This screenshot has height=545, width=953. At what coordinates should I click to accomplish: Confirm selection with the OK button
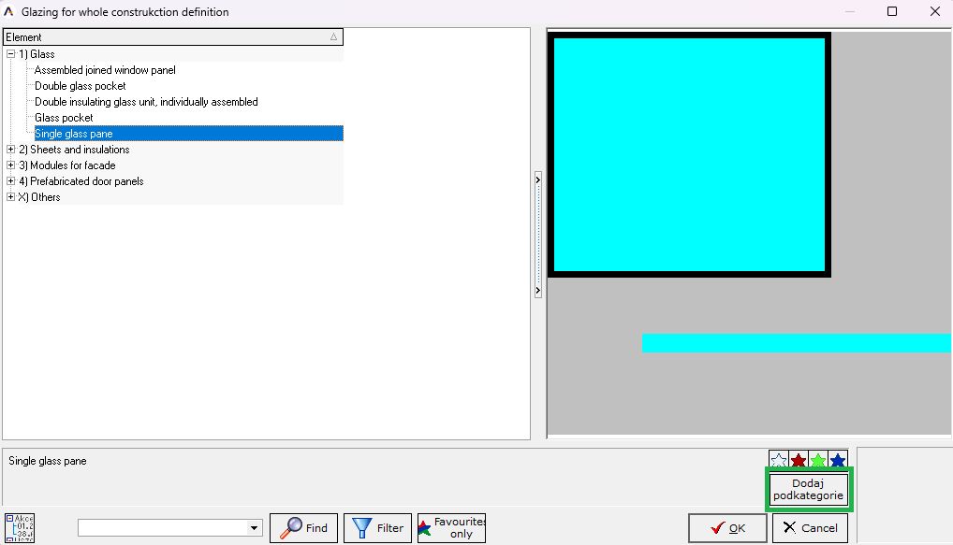727,527
